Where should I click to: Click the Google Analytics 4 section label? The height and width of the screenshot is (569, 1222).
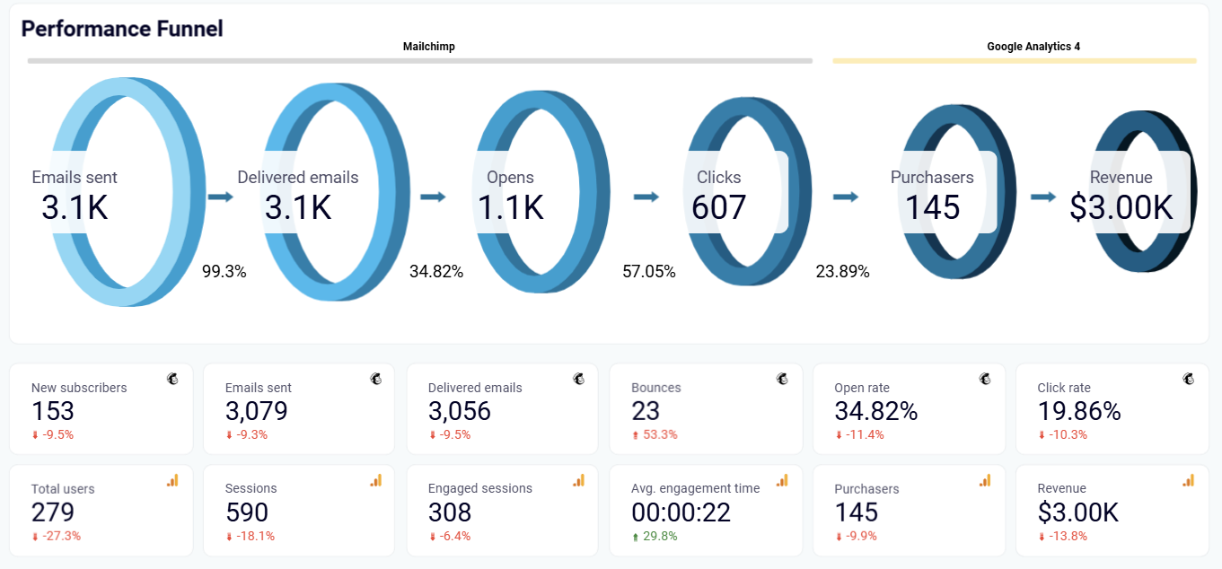(1033, 47)
